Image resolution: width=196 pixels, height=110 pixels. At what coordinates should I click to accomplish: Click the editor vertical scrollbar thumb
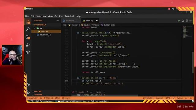point(193,62)
